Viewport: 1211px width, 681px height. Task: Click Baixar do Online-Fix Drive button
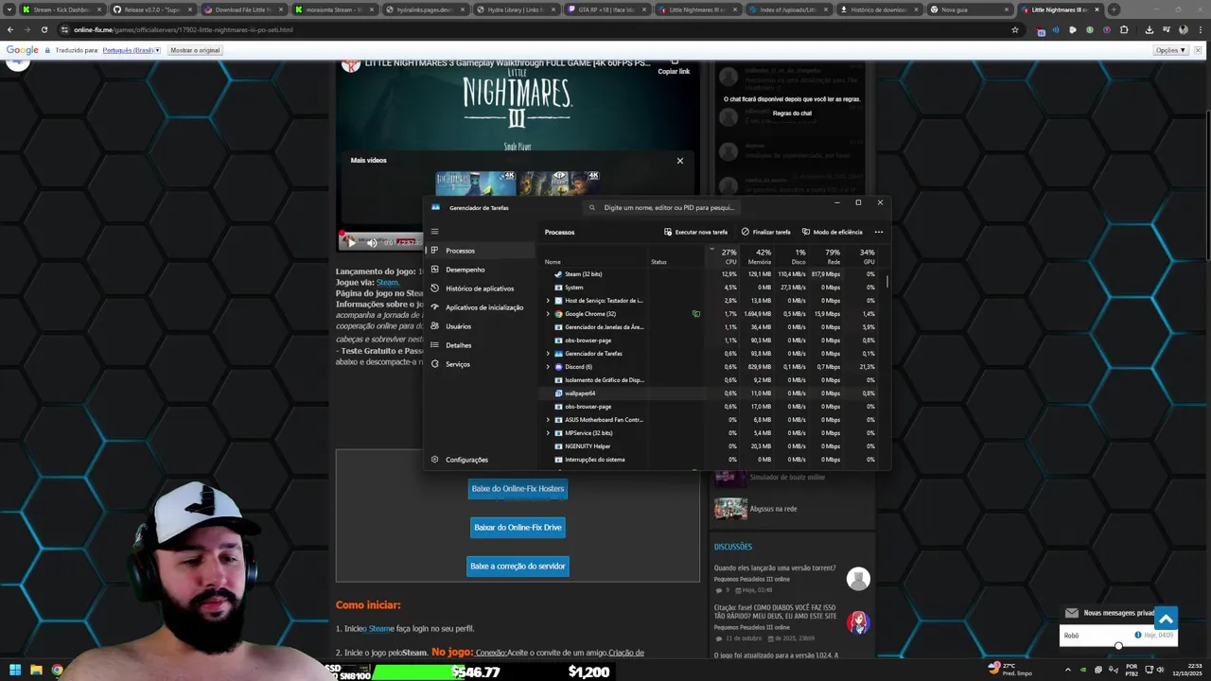(x=518, y=528)
